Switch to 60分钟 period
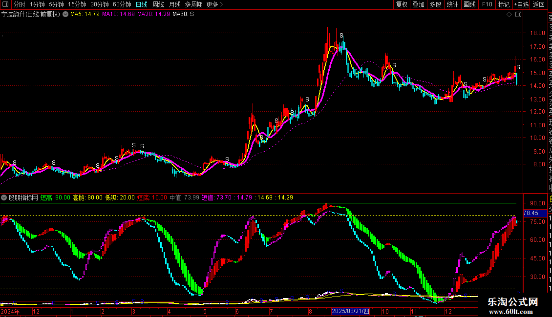 pos(122,4)
